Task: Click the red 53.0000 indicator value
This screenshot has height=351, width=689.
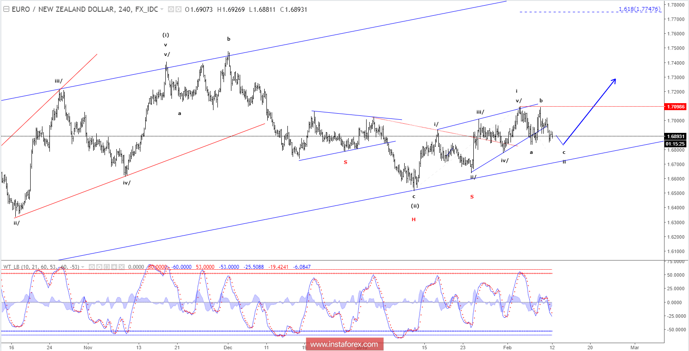Action: coord(205,267)
